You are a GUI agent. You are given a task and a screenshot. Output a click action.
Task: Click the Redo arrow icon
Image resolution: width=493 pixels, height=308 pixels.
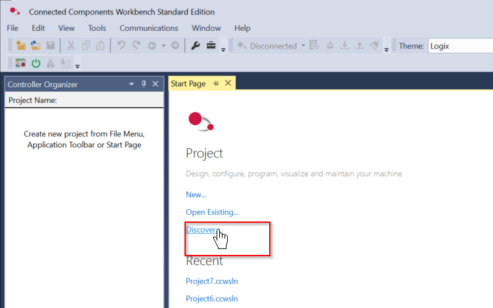click(136, 45)
